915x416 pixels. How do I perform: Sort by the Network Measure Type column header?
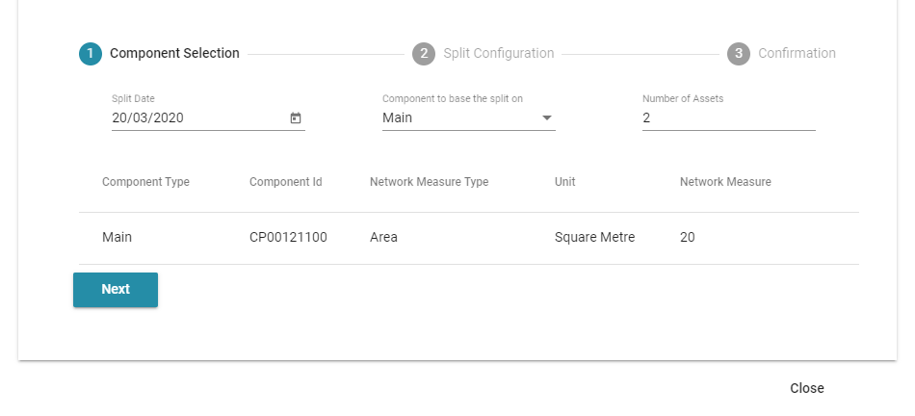tap(429, 182)
